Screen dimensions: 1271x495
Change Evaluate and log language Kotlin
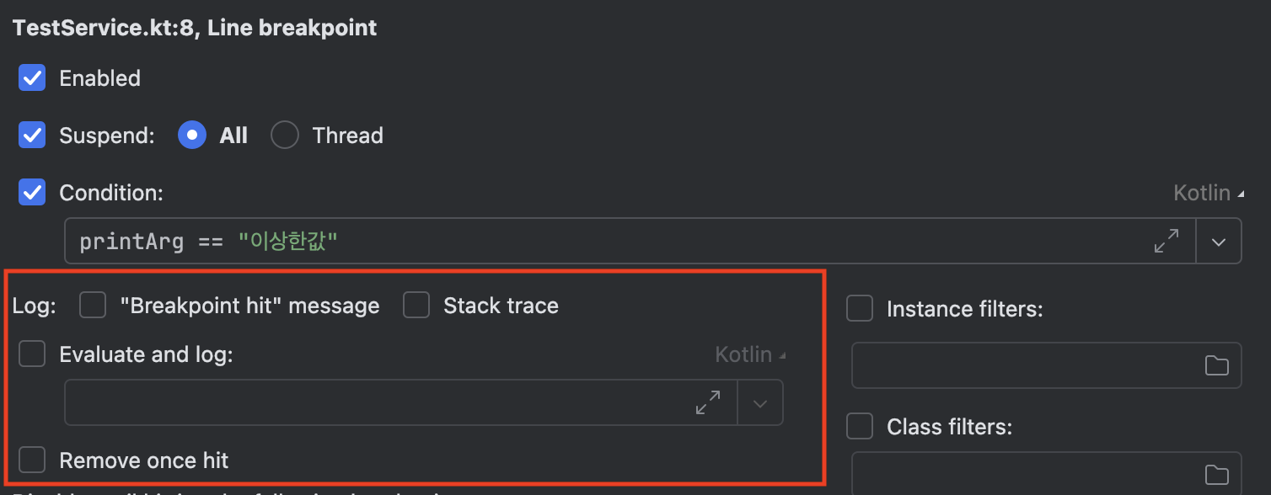[x=750, y=354]
